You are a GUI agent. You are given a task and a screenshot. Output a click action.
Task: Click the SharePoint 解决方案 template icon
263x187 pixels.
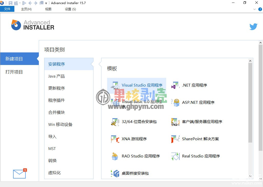point(175,139)
